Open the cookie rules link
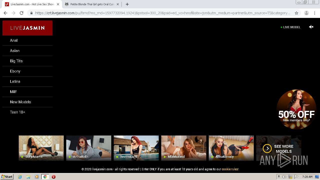This screenshot has height=180, width=320. pos(230,169)
